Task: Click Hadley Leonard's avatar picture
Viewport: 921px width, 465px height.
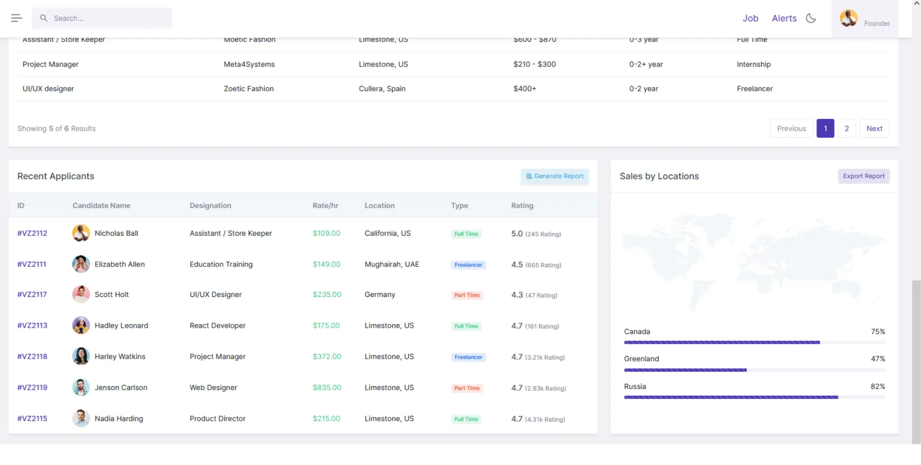Action: [x=81, y=325]
